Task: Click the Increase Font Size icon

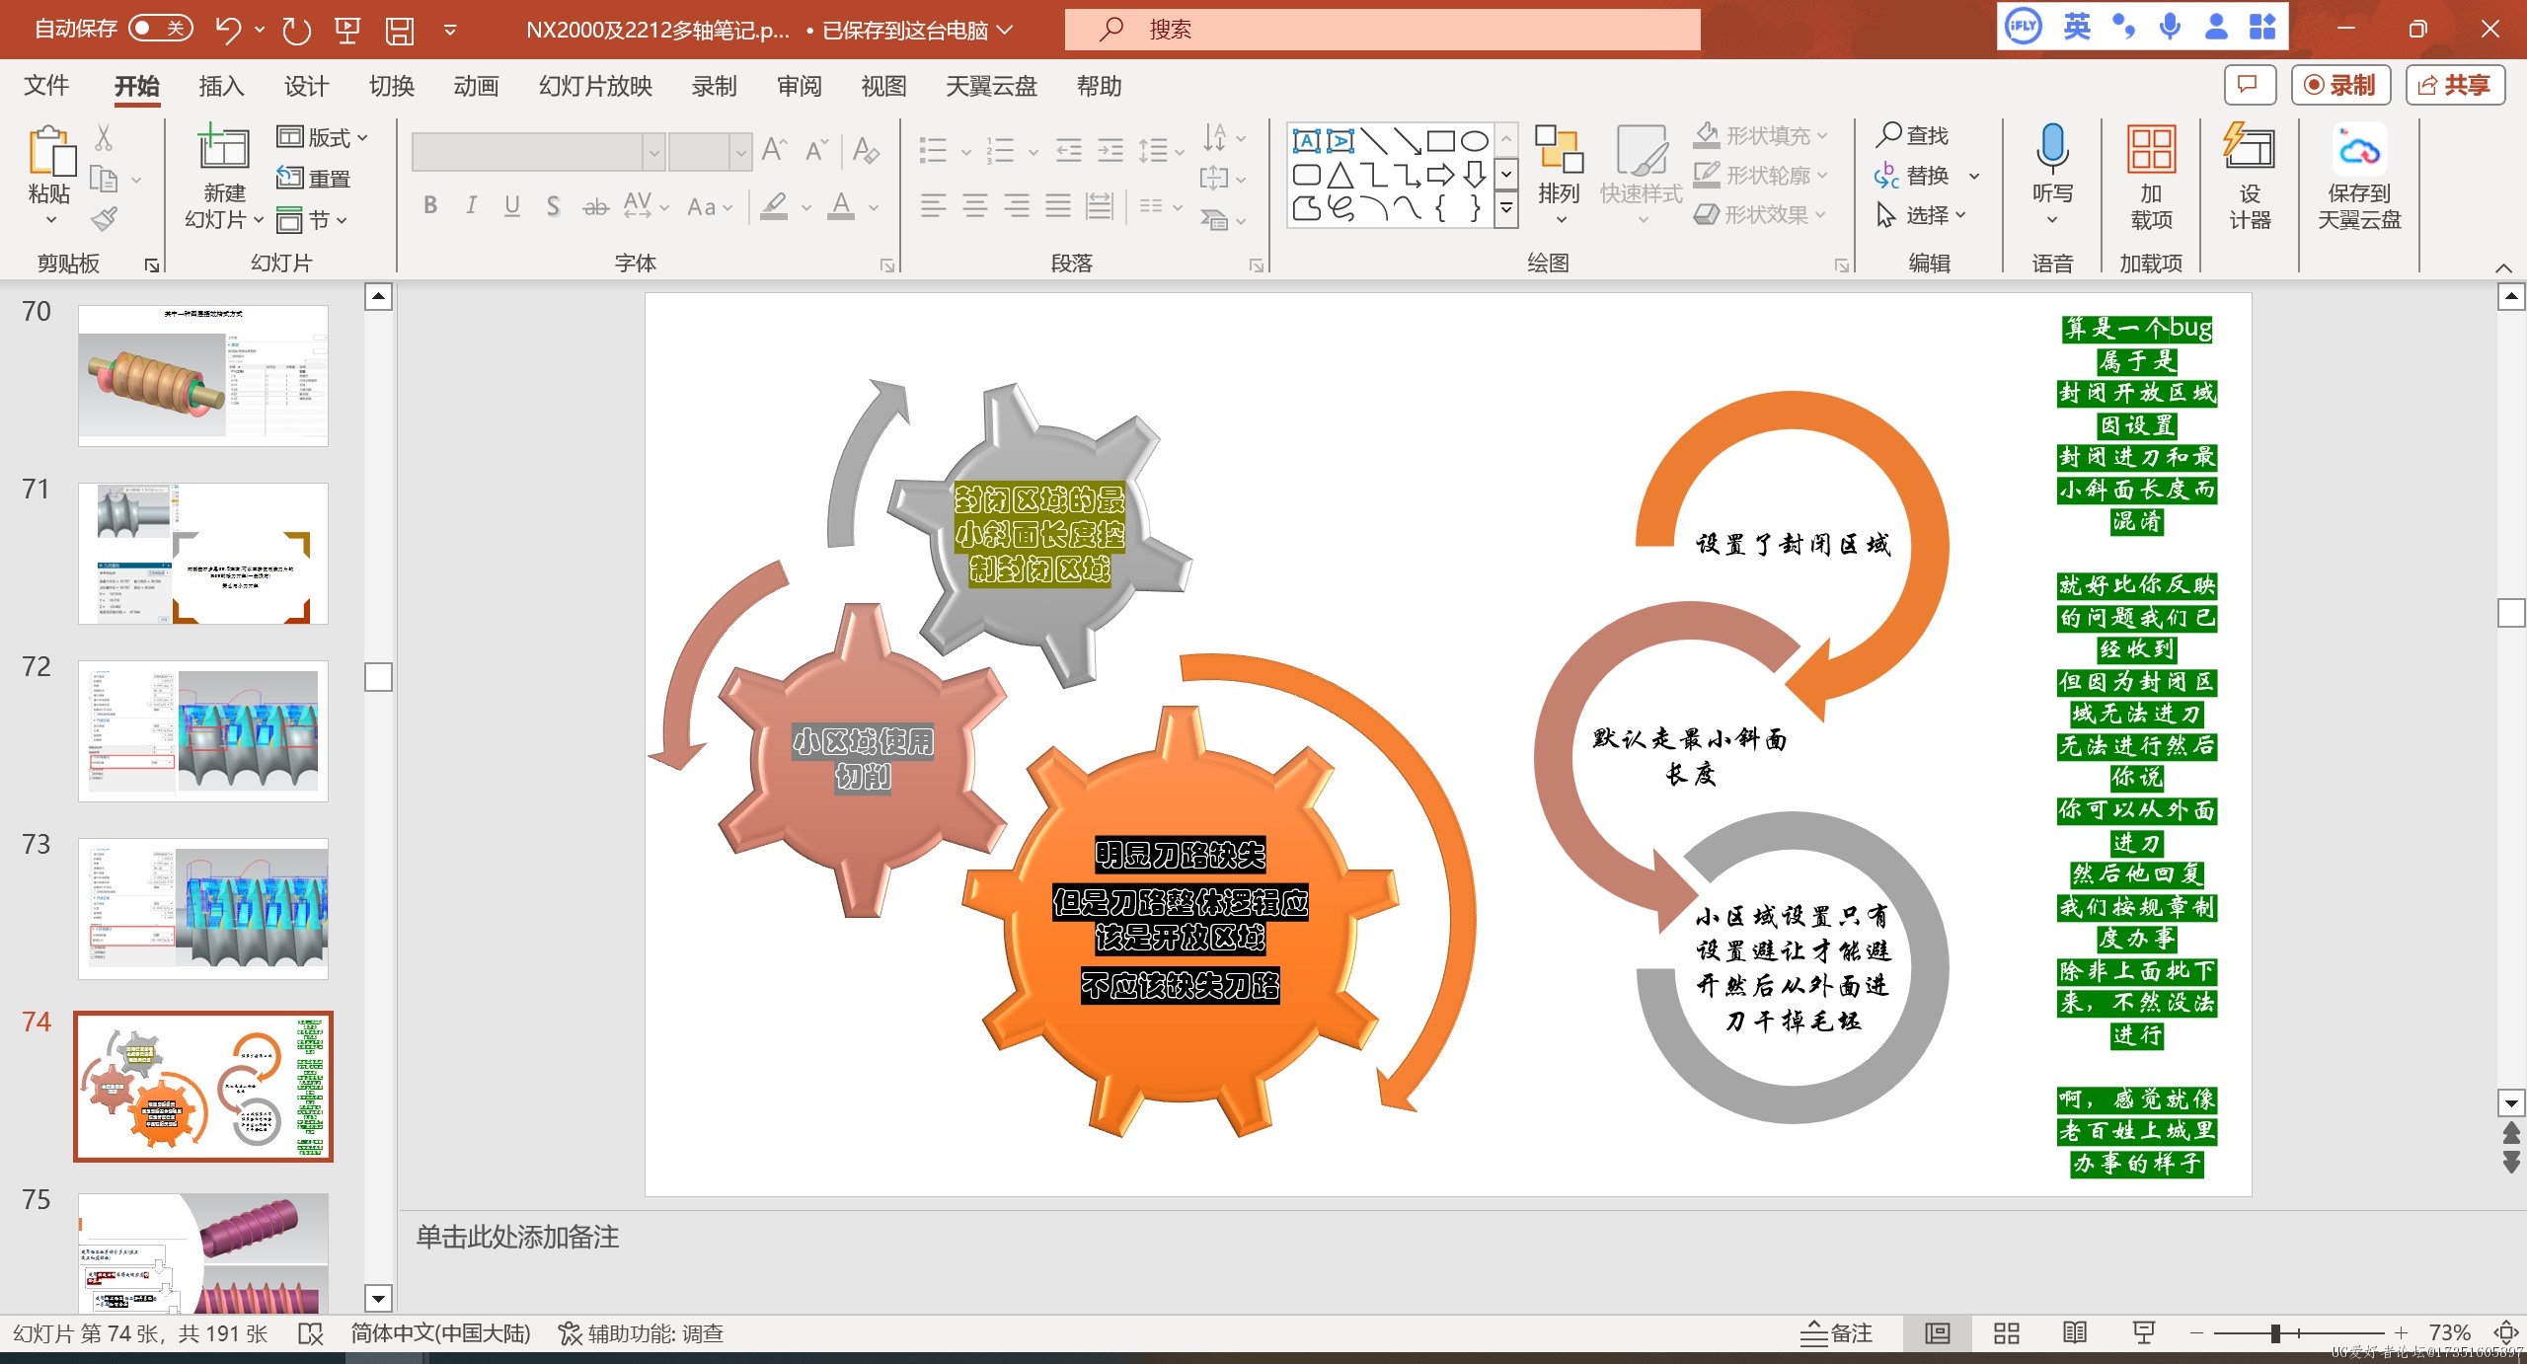Action: pyautogui.click(x=774, y=150)
